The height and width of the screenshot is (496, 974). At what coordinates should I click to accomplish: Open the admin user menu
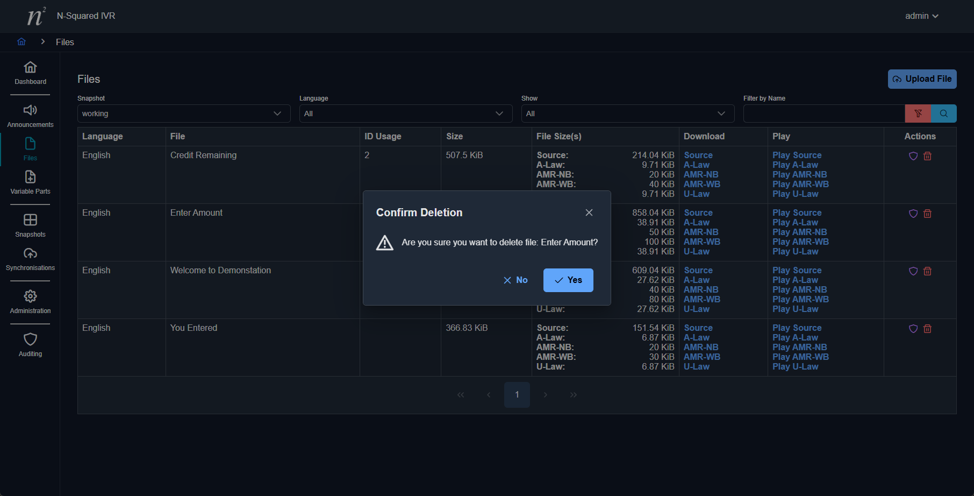click(x=921, y=16)
